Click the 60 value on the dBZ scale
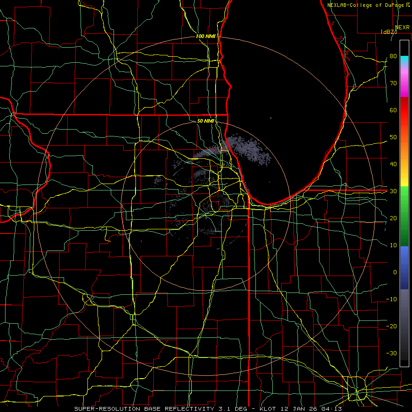Viewport: 412px width, 412px height. (x=393, y=110)
